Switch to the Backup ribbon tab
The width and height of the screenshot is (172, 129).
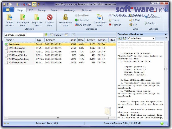tap(42, 10)
